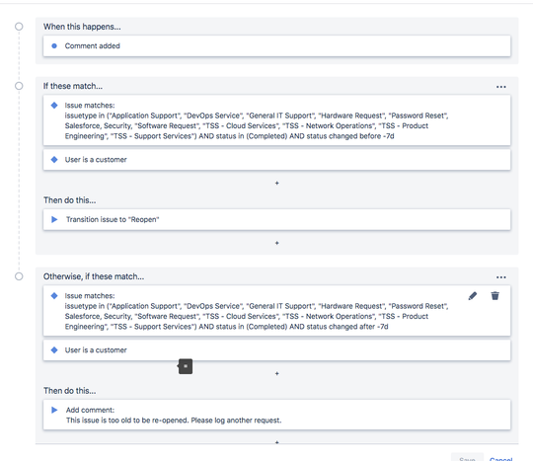Open Issue matches condition with changed before -7d
Screen dimensions: 533x461
[x=276, y=120]
